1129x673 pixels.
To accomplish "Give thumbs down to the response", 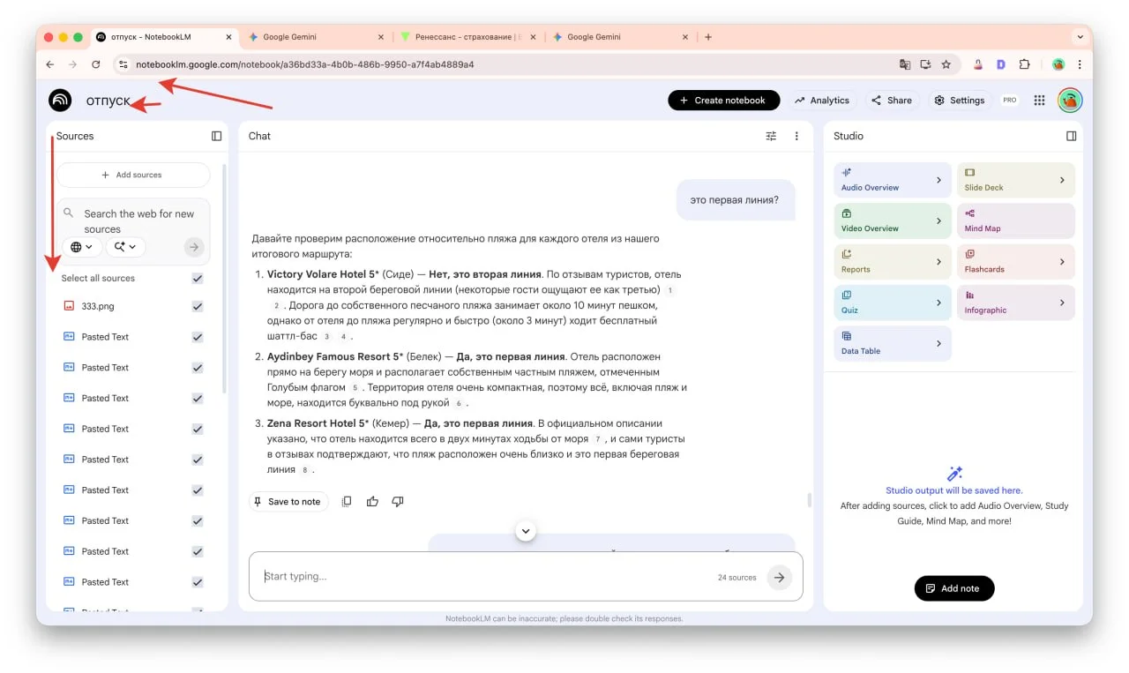I will click(x=398, y=501).
